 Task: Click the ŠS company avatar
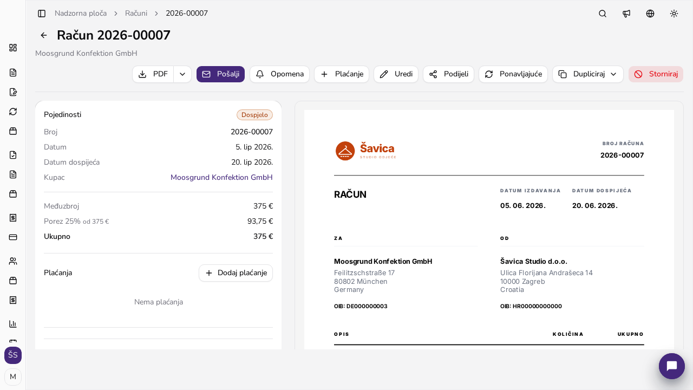[x=13, y=355]
